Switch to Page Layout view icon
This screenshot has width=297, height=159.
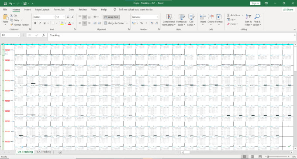252,156
